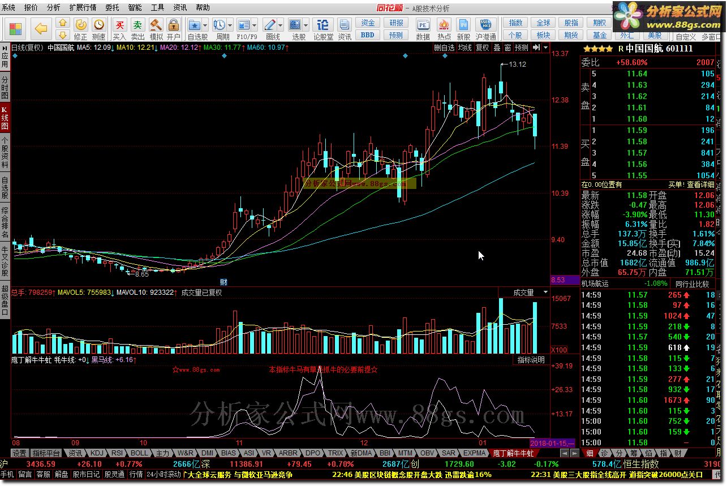Open the 帮助 menu
This screenshot has width=727, height=486.
(x=203, y=8)
